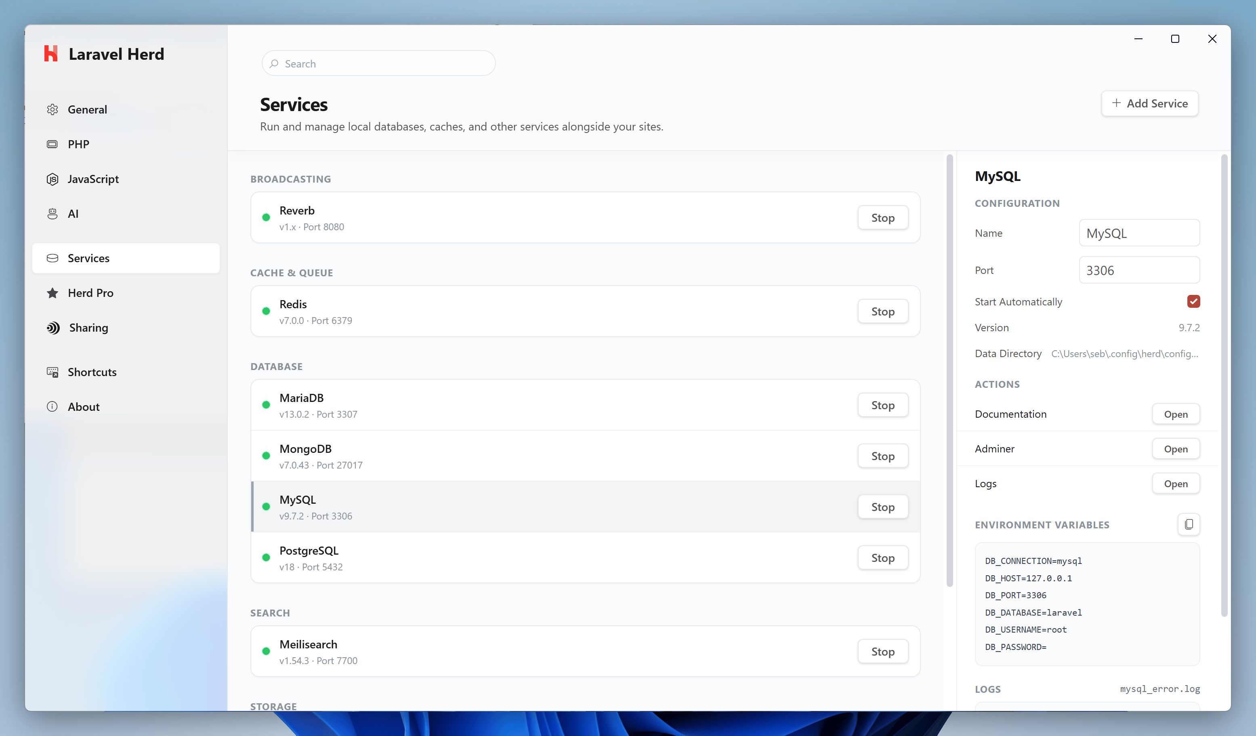Click the Version 9.7.2 value
This screenshot has width=1256, height=736.
click(x=1189, y=328)
